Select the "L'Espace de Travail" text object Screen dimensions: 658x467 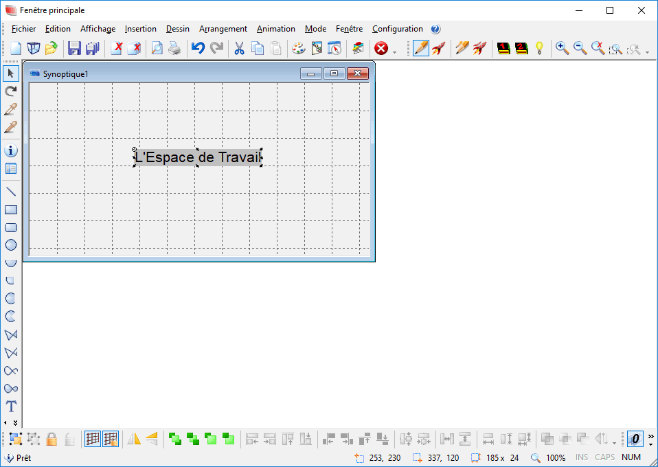(x=198, y=157)
